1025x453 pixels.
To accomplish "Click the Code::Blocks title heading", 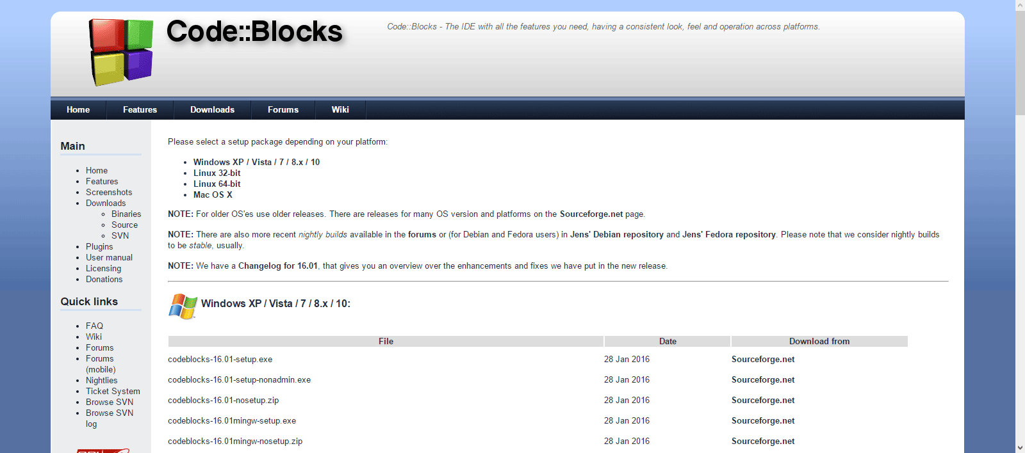I will pos(254,31).
